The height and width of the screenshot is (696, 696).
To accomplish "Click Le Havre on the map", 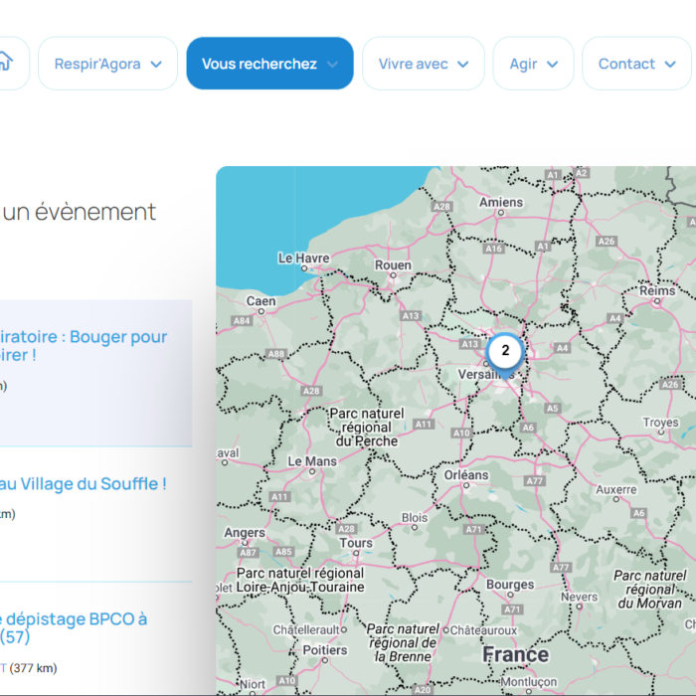I will pyautogui.click(x=303, y=259).
